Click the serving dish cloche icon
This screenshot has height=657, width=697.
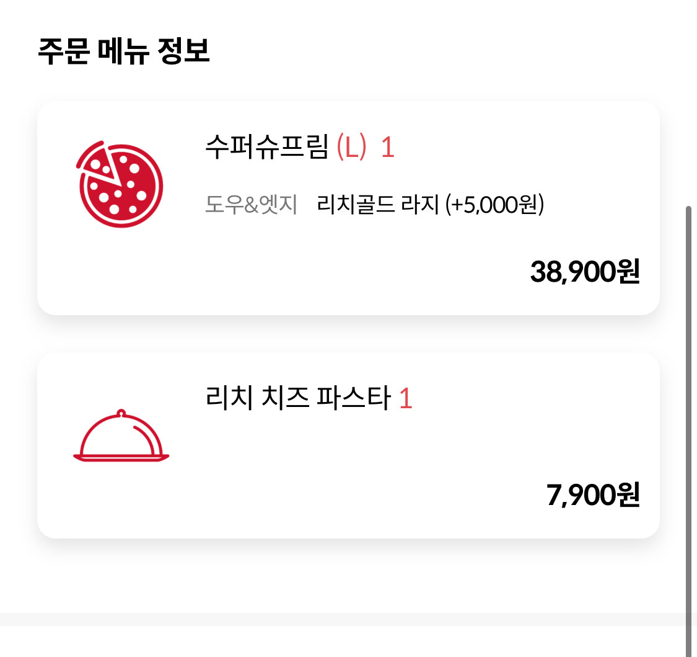[x=121, y=436]
